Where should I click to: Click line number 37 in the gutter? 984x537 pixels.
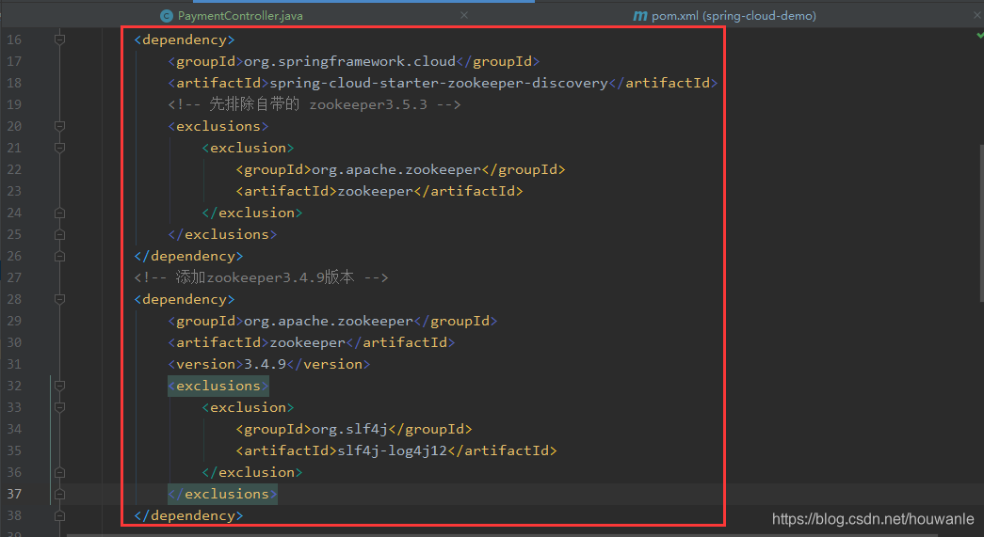tap(14, 494)
